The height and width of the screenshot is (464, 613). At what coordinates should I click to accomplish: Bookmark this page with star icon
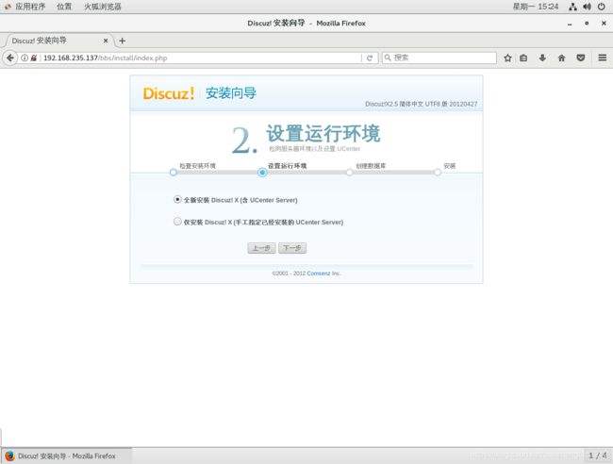(507, 58)
